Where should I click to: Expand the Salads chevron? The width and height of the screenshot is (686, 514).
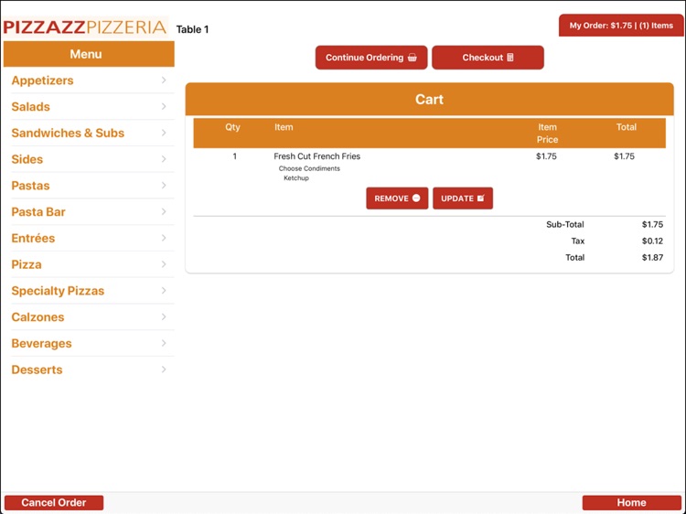click(164, 106)
